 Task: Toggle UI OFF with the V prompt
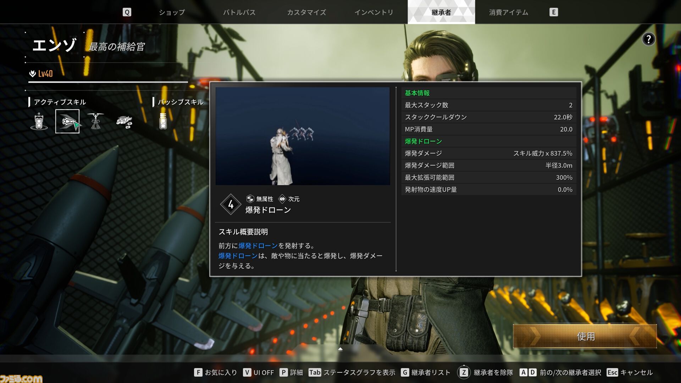click(259, 372)
